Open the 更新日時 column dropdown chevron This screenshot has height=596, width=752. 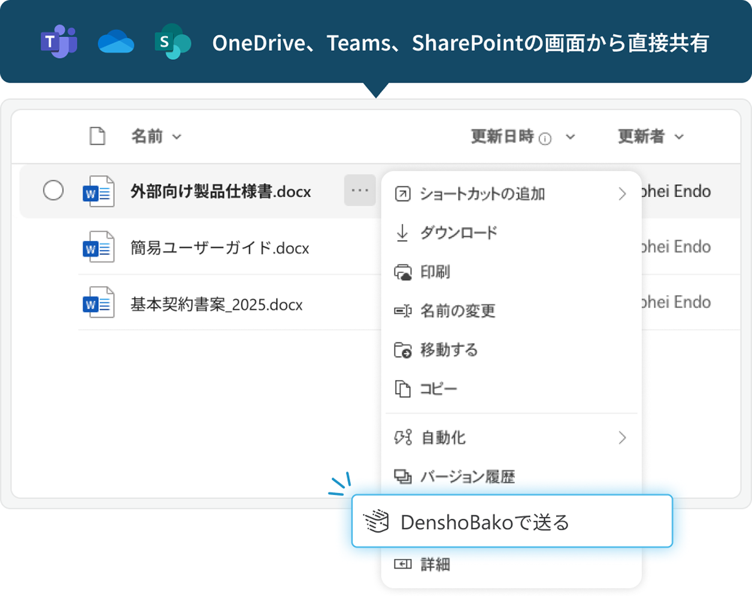(571, 137)
